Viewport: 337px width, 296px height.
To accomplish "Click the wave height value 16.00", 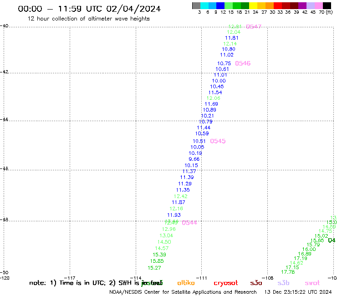I will (x=309, y=250).
